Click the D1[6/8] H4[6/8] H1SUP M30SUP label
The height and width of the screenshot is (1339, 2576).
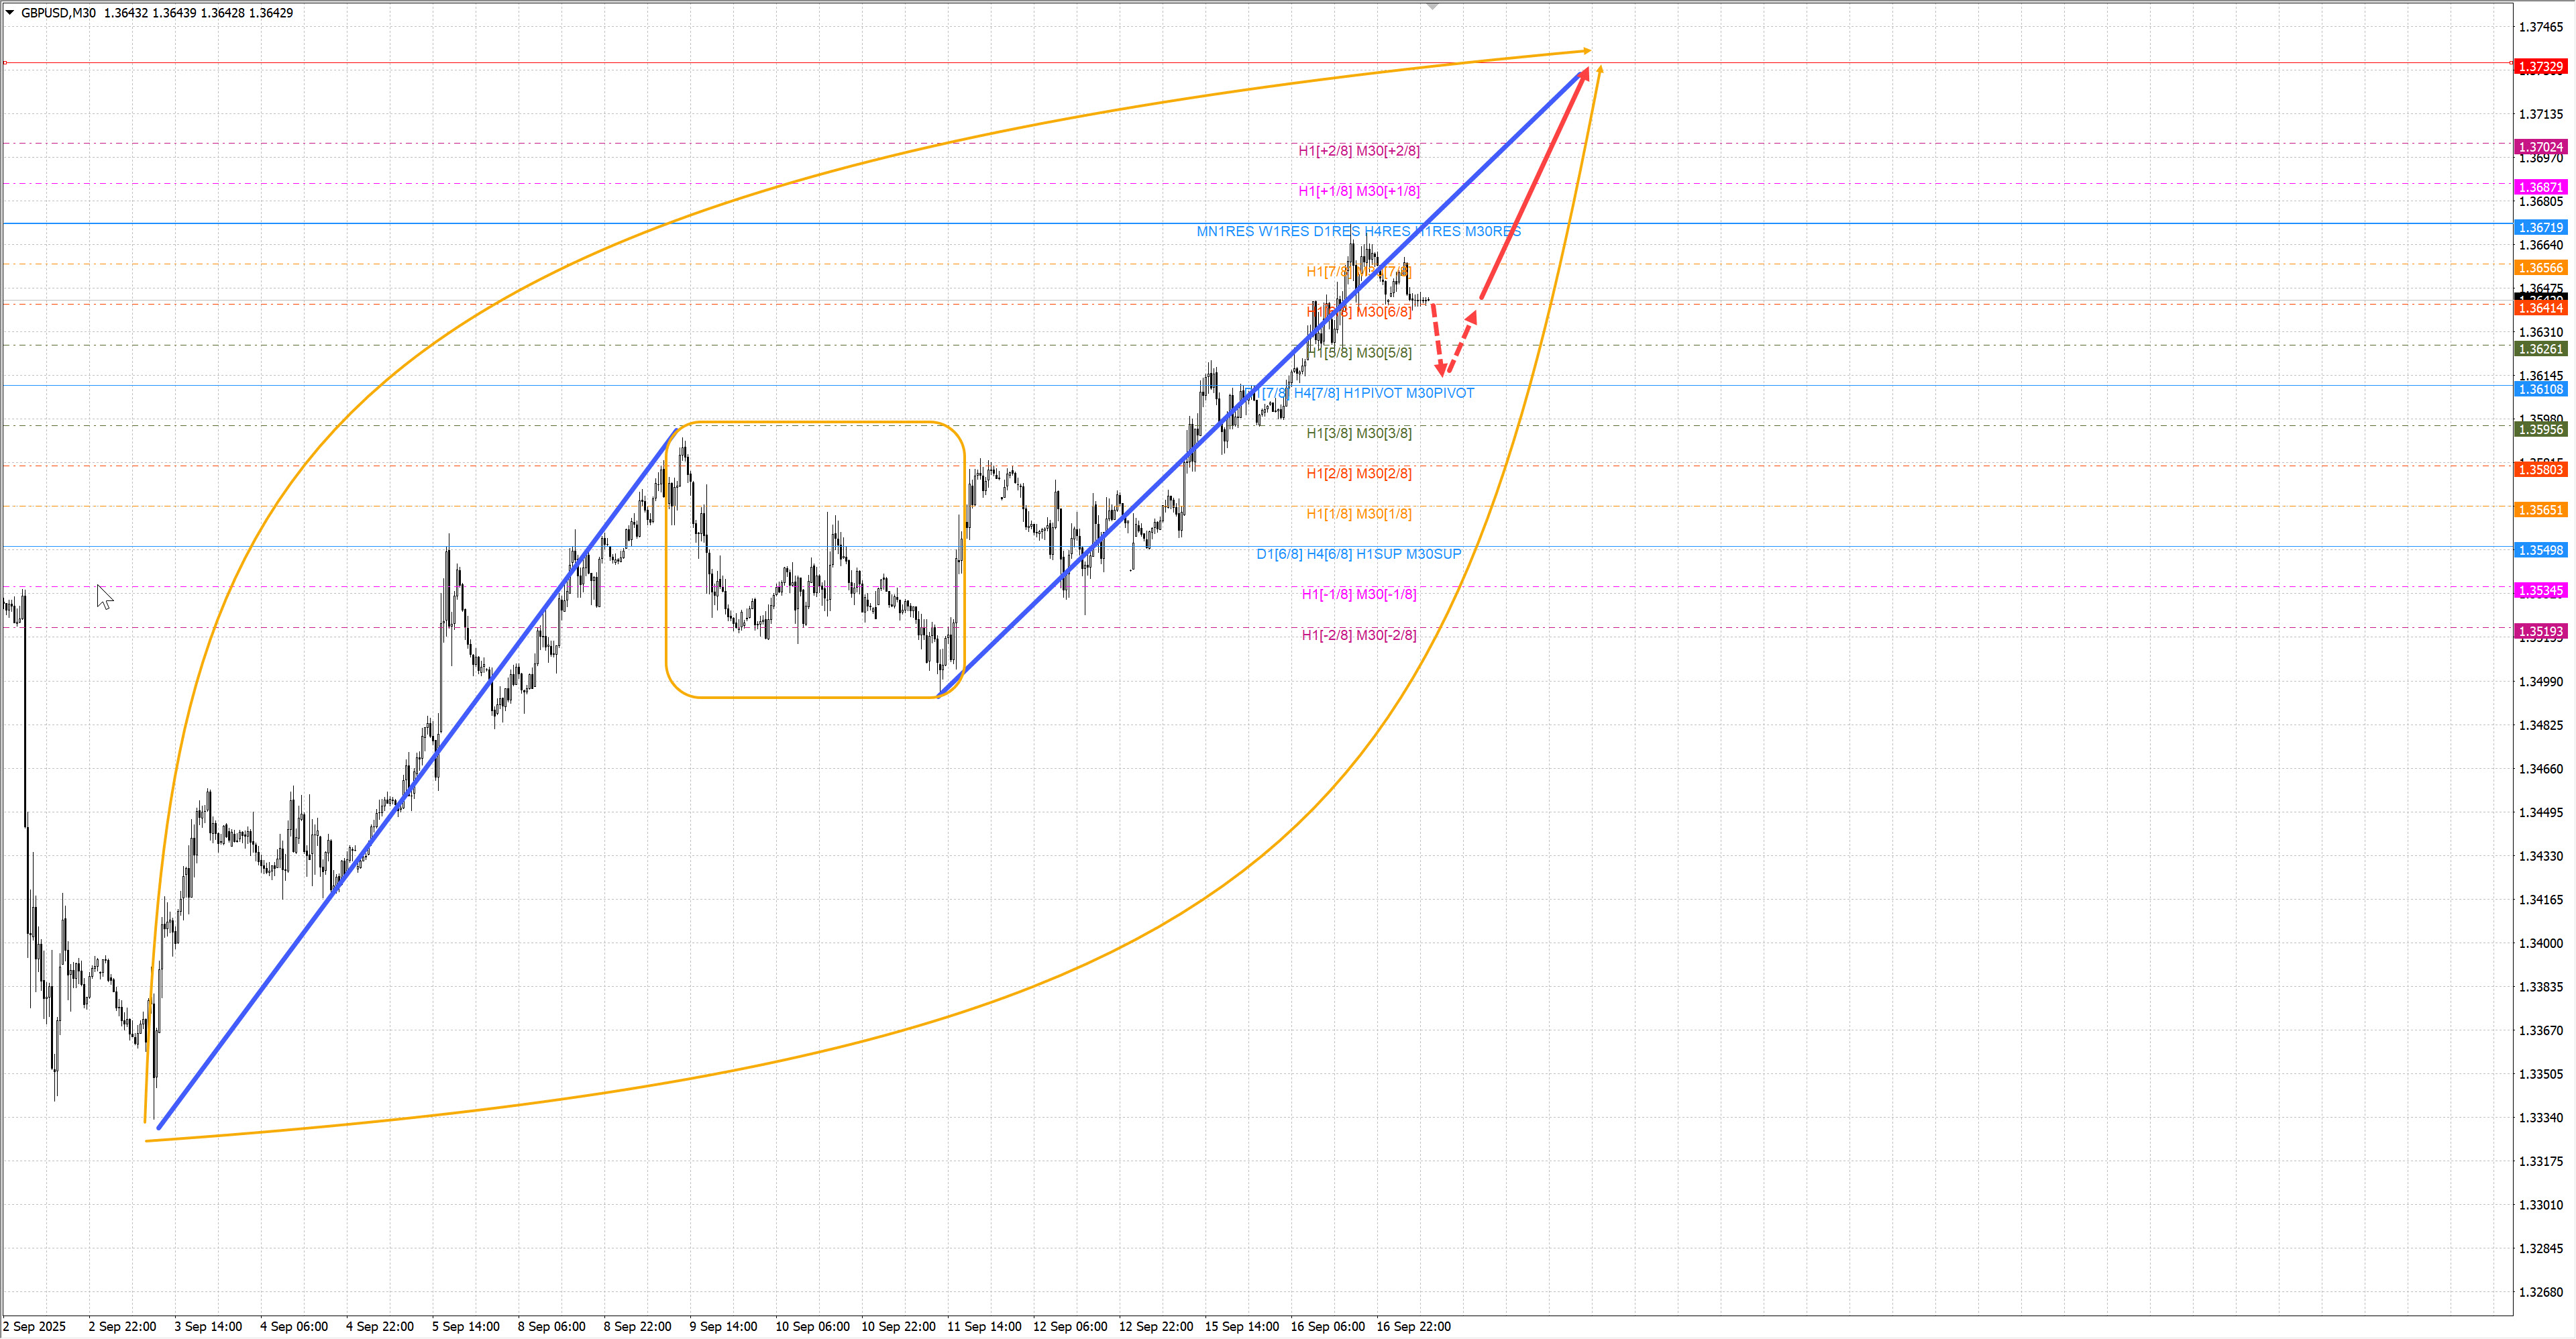click(1358, 554)
